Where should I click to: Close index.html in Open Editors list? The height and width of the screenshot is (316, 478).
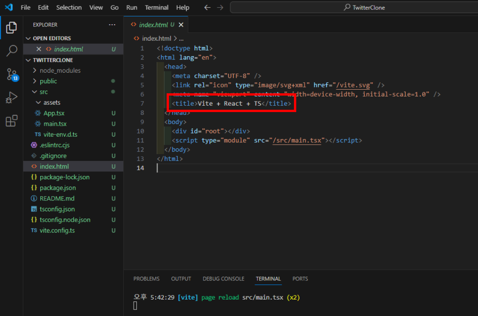[x=38, y=49]
